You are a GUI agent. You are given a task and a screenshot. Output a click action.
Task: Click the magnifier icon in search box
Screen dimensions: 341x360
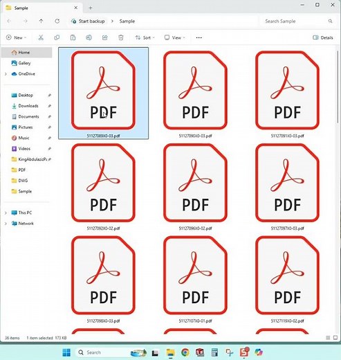point(330,21)
